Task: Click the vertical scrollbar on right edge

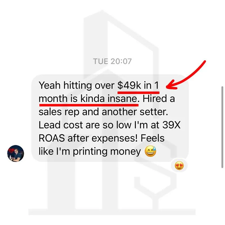Action: point(222,127)
